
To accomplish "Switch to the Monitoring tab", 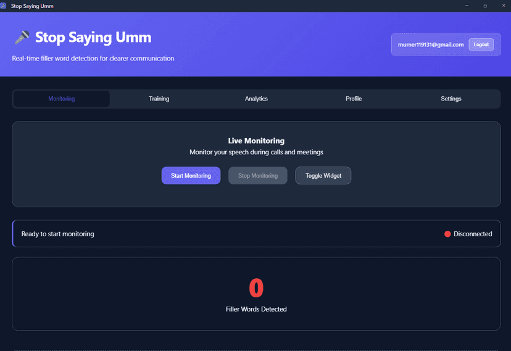I will [x=62, y=99].
